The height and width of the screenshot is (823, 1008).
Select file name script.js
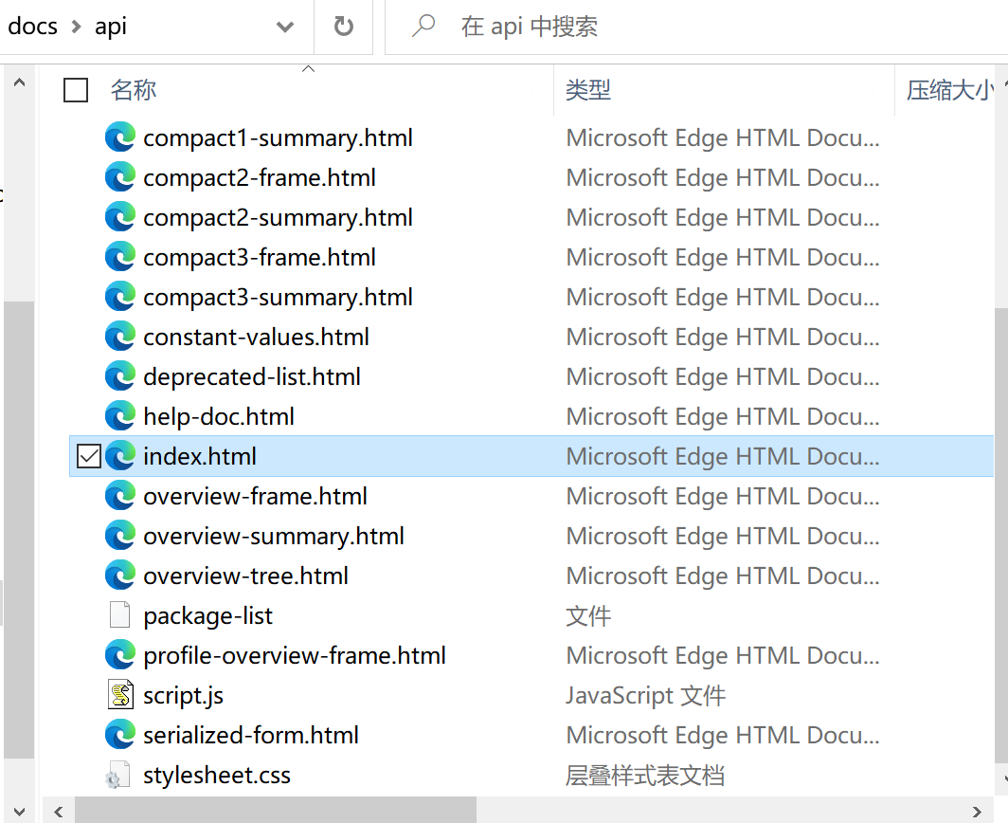183,696
